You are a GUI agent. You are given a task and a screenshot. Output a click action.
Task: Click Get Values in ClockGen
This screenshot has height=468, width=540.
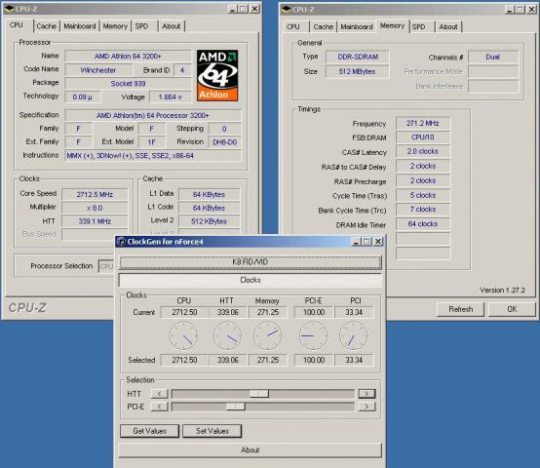pyautogui.click(x=150, y=431)
